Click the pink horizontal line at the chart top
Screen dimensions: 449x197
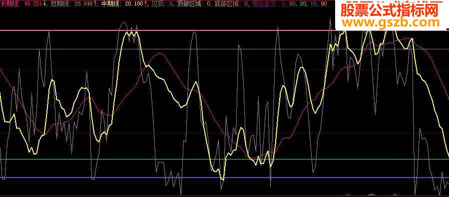click(x=167, y=30)
